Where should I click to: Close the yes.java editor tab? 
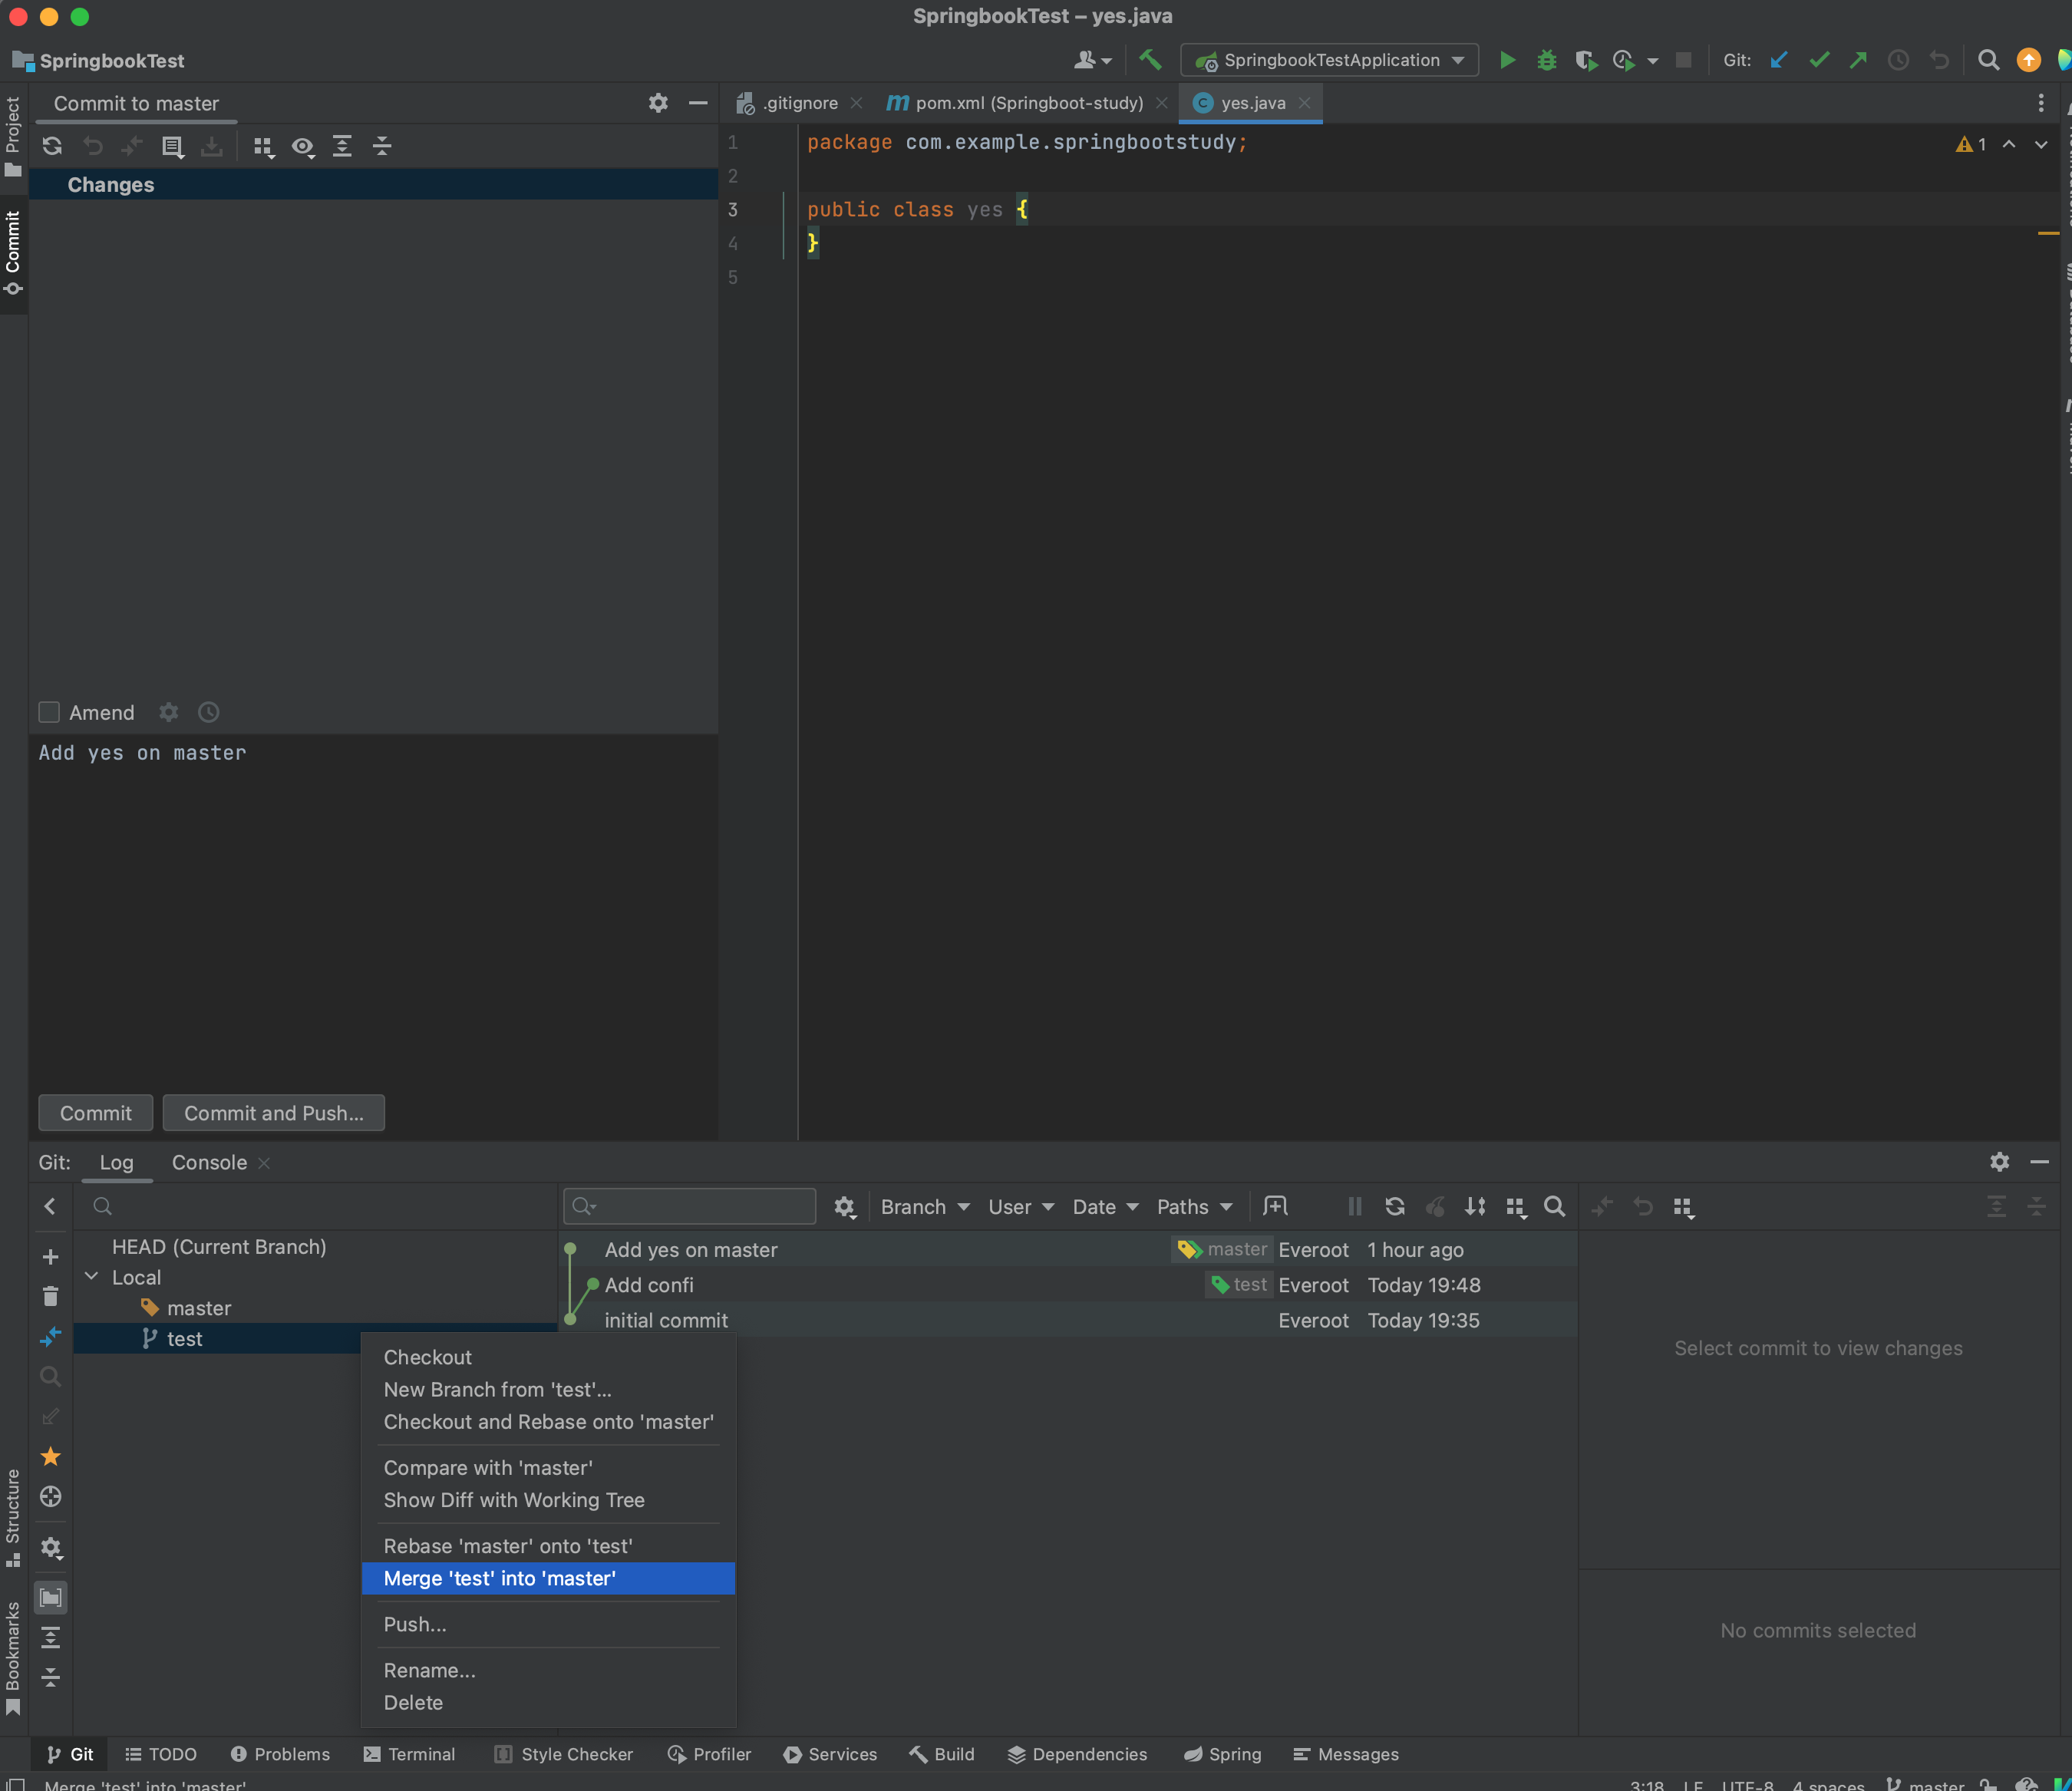pyautogui.click(x=1304, y=103)
